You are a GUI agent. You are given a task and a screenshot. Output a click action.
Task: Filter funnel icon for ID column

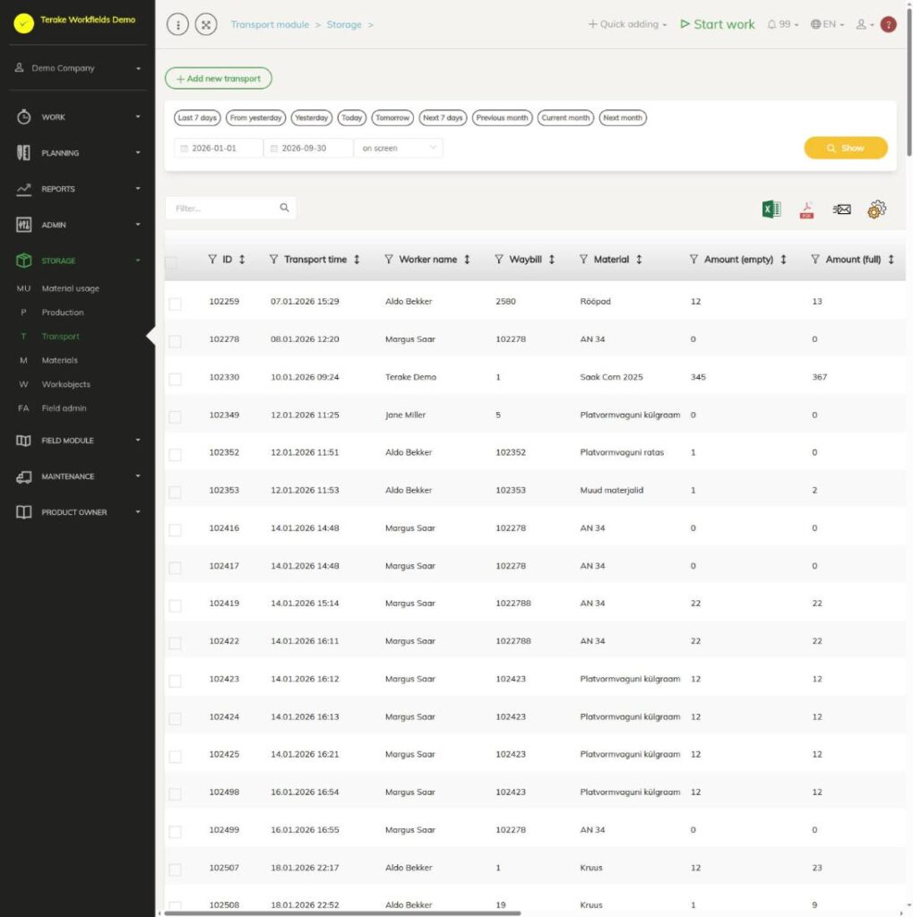point(212,259)
